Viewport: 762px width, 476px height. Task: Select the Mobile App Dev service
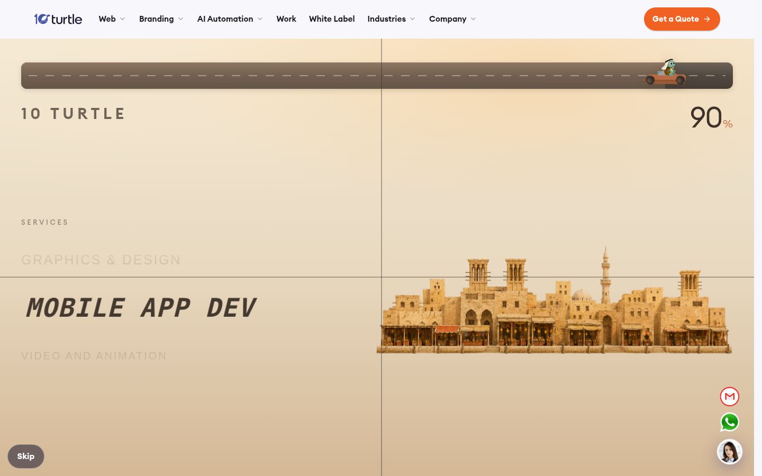coord(141,308)
